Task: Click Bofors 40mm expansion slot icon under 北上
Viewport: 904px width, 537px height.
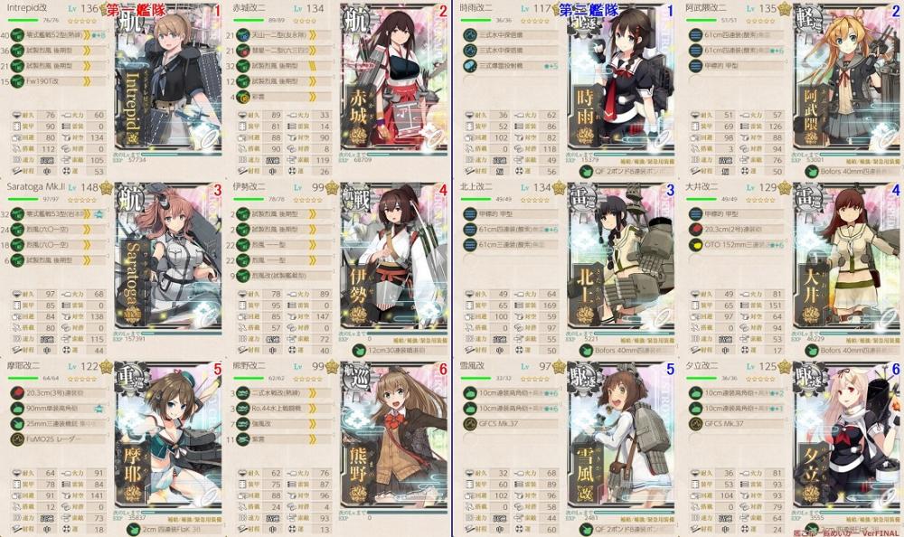Action: click(x=586, y=350)
